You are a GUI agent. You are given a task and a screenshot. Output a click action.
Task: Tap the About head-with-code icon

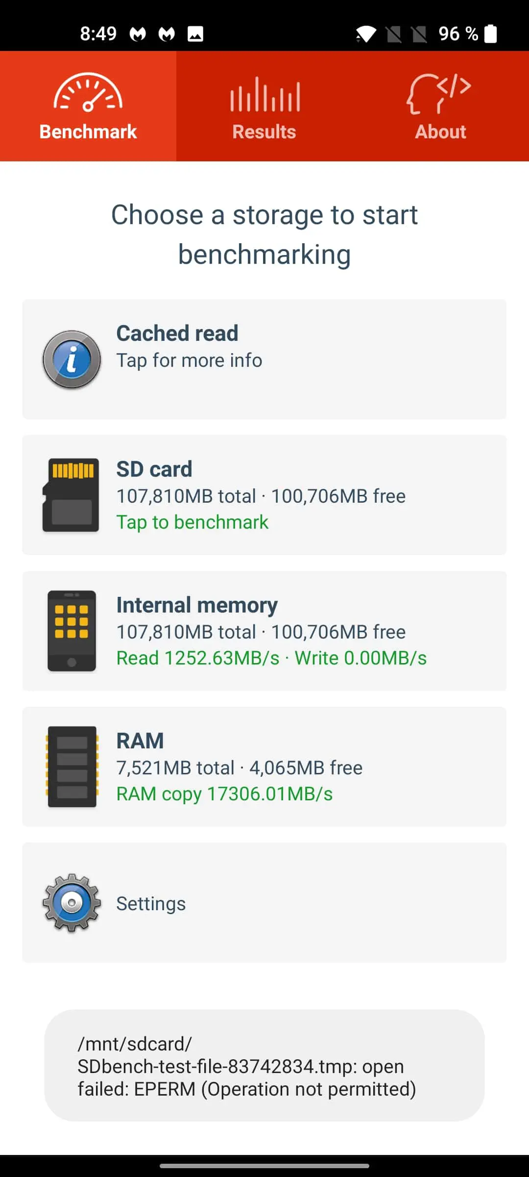439,94
